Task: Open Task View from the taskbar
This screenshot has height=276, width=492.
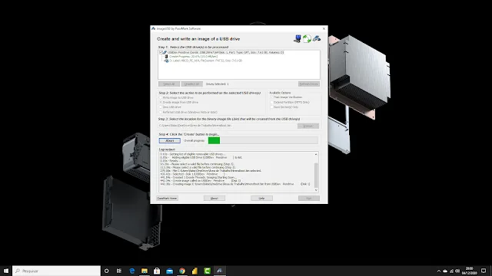Action: [119, 271]
